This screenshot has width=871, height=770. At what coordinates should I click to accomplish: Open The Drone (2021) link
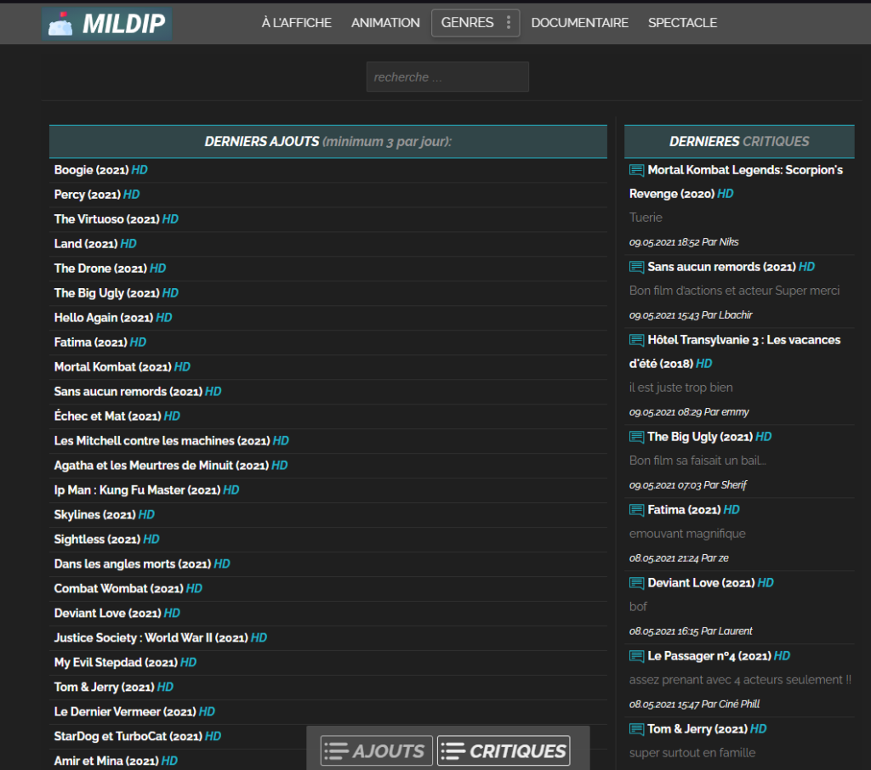coord(110,269)
